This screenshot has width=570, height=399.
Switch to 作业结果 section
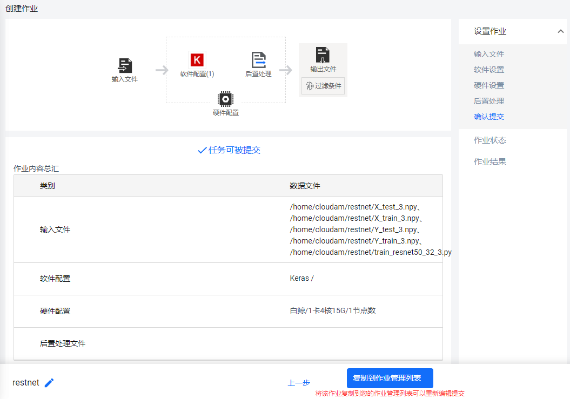(x=490, y=161)
